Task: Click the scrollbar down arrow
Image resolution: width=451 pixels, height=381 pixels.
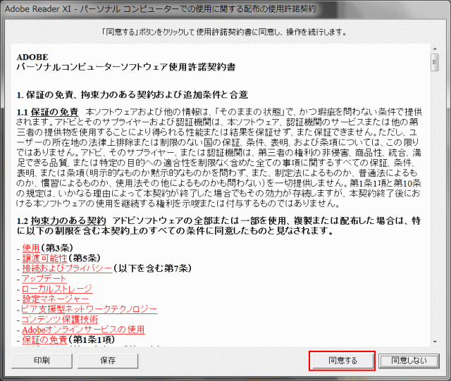Action: (x=435, y=342)
